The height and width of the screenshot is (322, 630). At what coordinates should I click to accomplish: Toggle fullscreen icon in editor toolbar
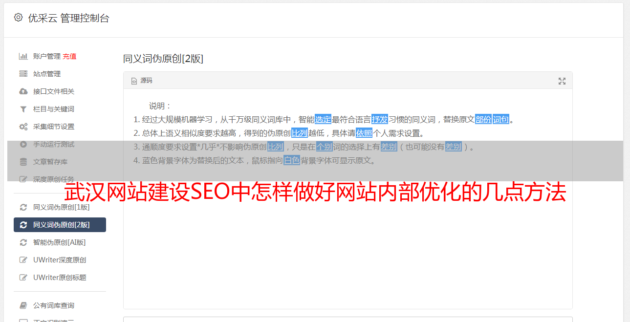[562, 81]
